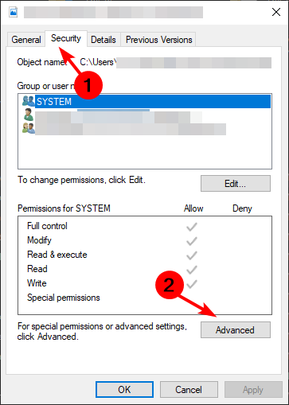The image size is (289, 405).
Task: Click Modify allow checkmark
Action: (x=191, y=241)
